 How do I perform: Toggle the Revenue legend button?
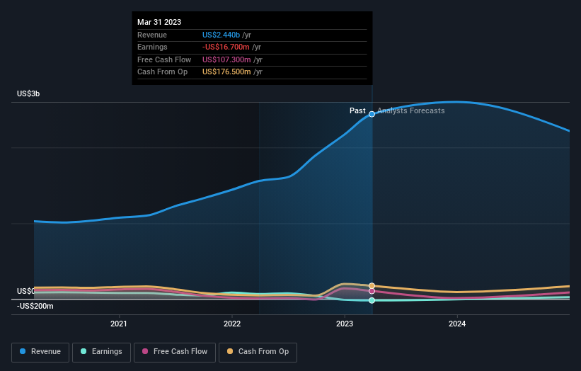40,352
